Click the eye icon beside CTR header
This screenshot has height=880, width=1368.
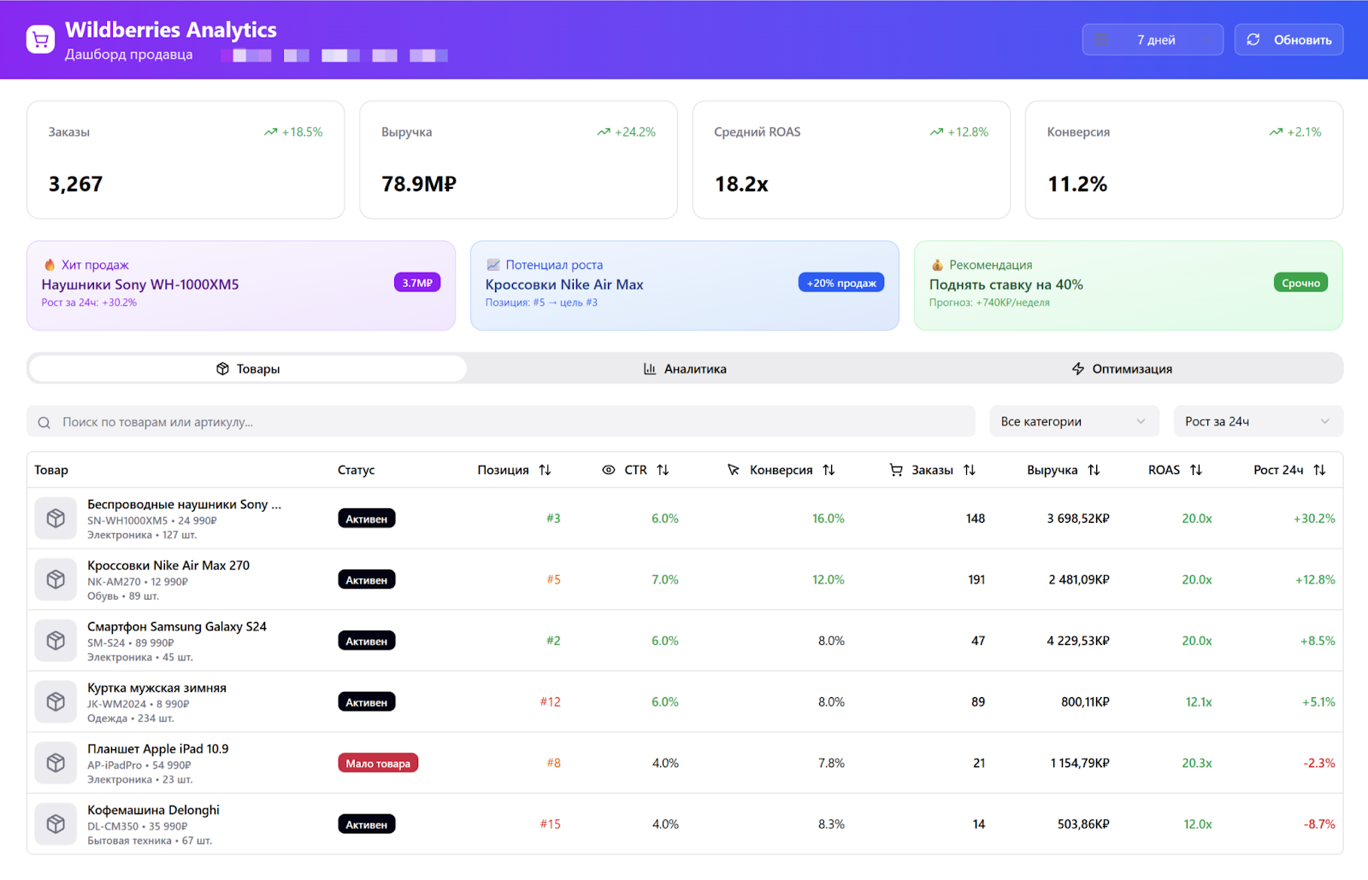click(609, 470)
